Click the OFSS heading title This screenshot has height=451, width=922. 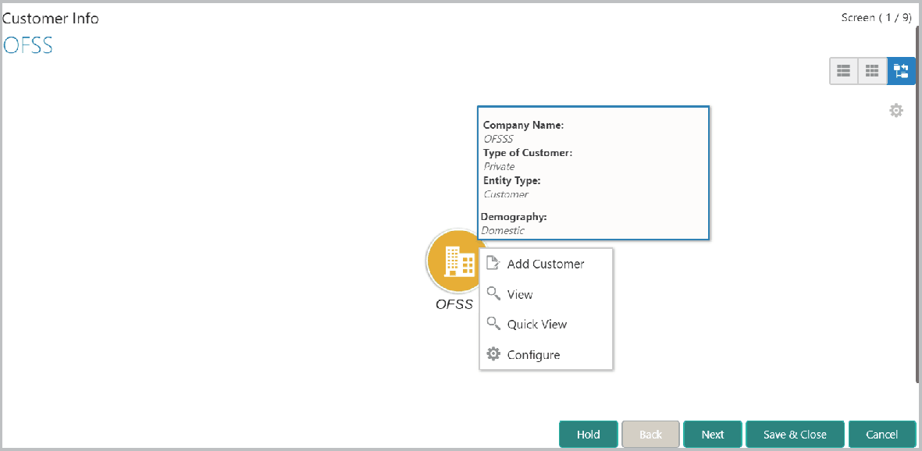pos(27,44)
